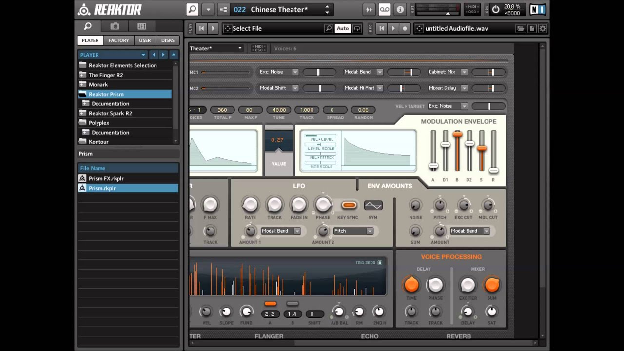
Task: Click the delay TIME orange knob
Action: (411, 285)
